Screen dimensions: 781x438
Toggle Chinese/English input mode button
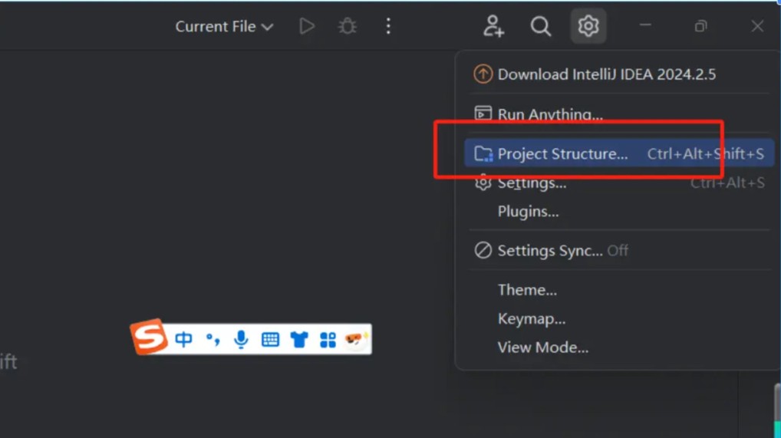[x=183, y=339]
